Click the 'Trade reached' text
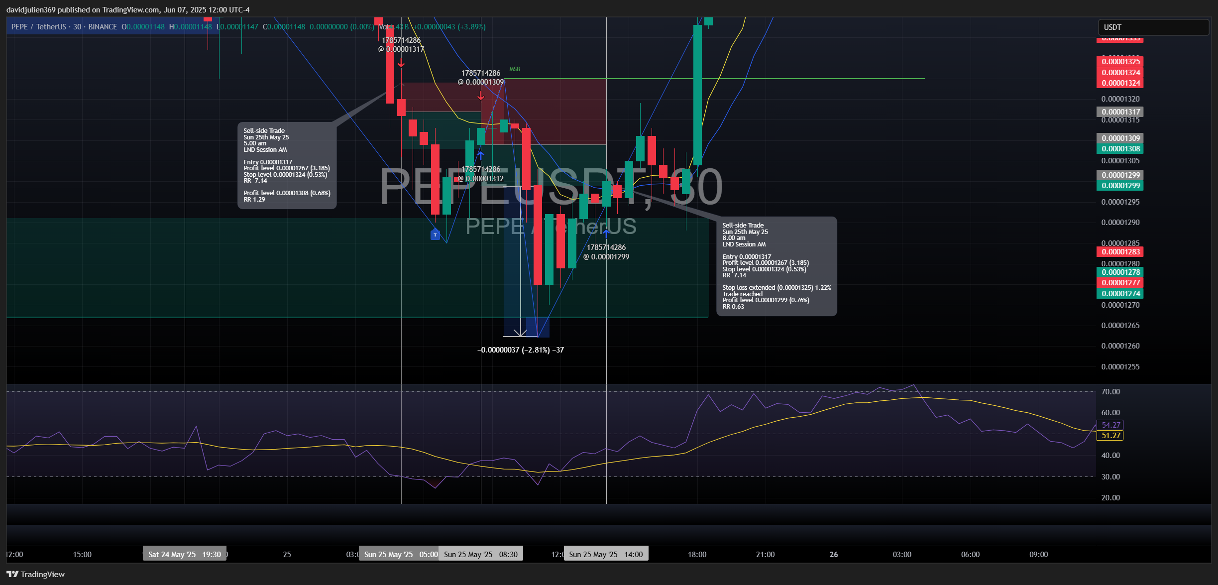 pyautogui.click(x=742, y=294)
